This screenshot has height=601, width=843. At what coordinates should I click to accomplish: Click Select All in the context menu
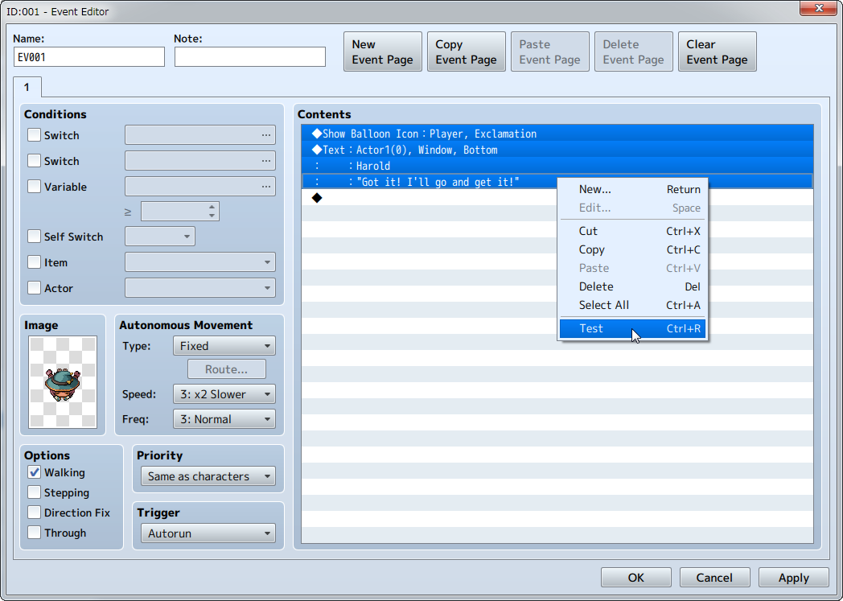[603, 305]
